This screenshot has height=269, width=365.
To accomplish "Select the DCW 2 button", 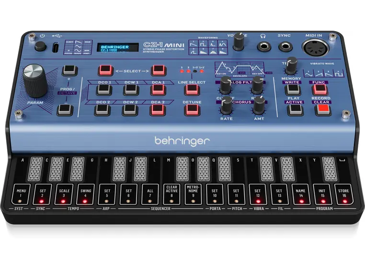I will pos(130,110).
